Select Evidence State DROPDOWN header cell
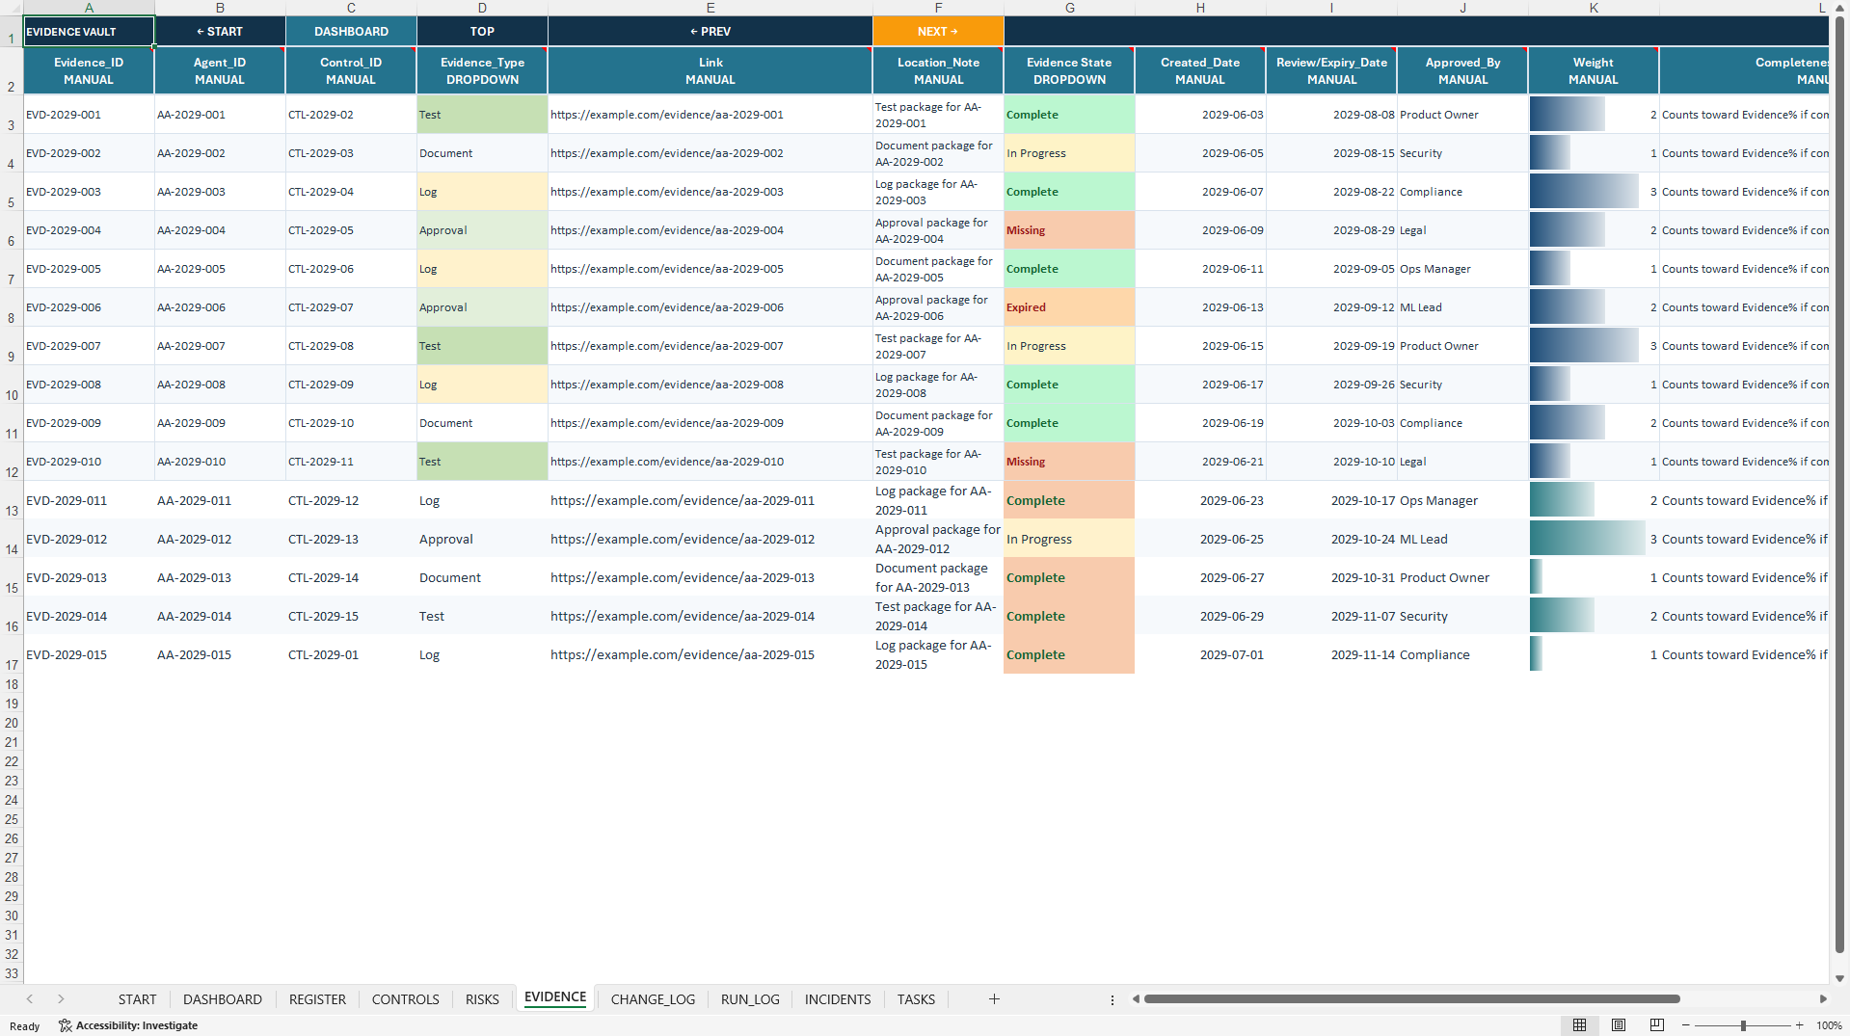Viewport: 1850px width, 1036px height. pos(1069,70)
